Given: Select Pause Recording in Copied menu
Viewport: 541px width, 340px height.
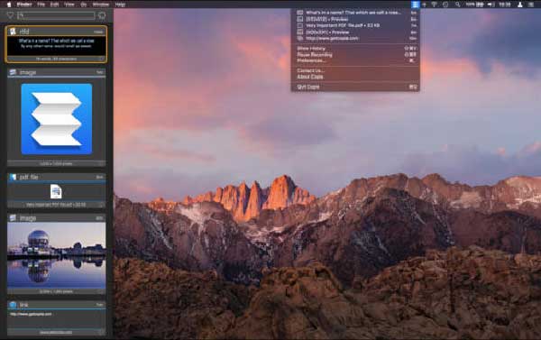Looking at the screenshot, I should pyautogui.click(x=355, y=54).
